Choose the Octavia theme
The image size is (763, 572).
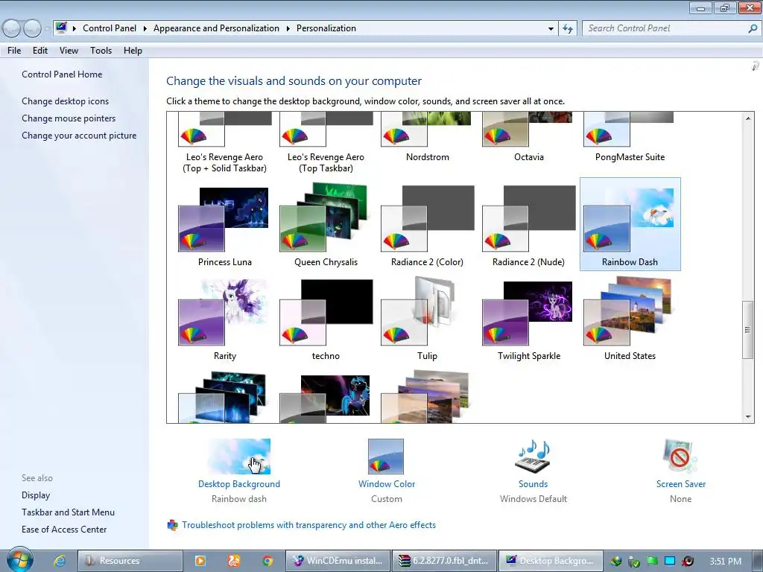pos(528,139)
